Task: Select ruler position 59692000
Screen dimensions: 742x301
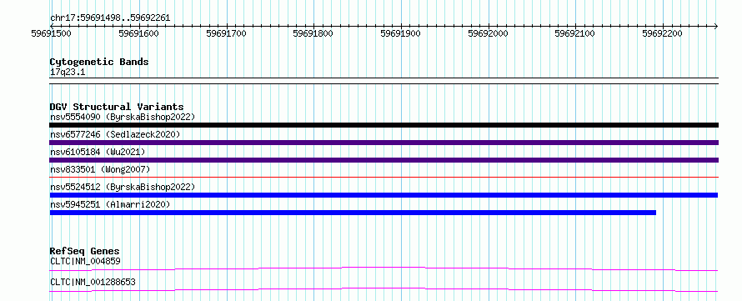Action: tap(488, 33)
